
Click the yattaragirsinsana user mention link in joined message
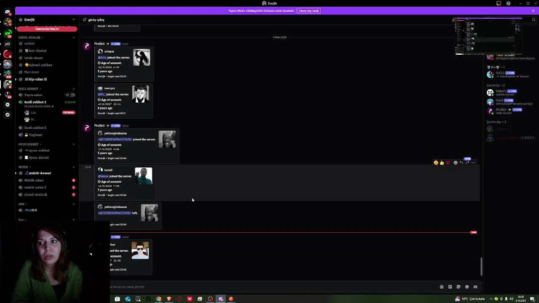coord(115,139)
